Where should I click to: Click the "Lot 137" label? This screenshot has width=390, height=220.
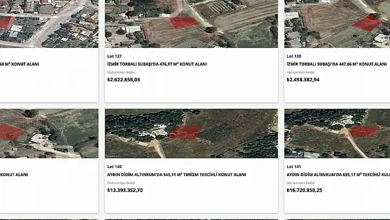114,56
